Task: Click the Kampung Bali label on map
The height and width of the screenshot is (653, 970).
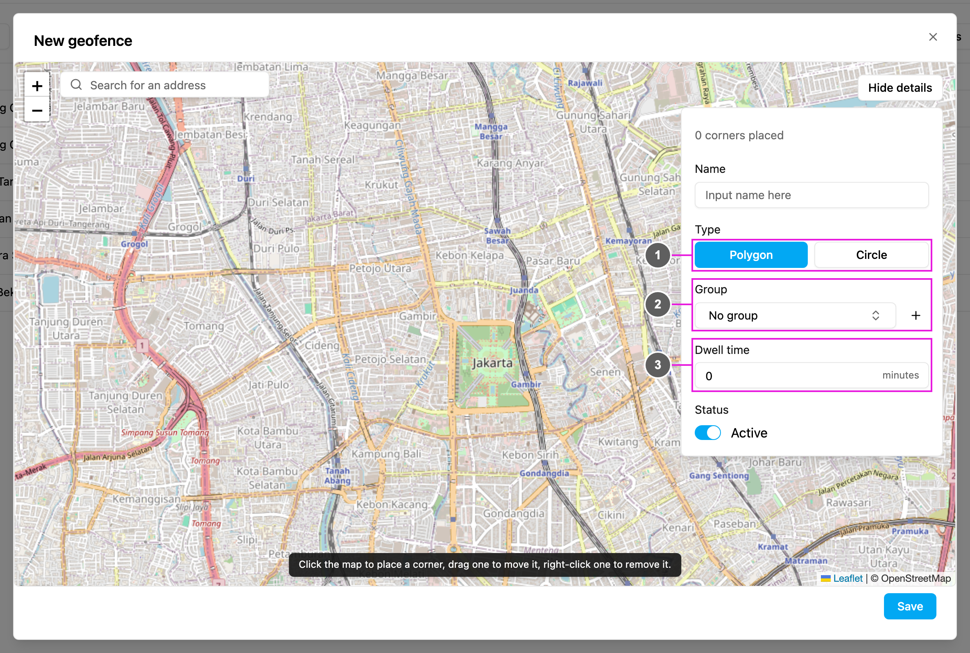Action: (386, 454)
